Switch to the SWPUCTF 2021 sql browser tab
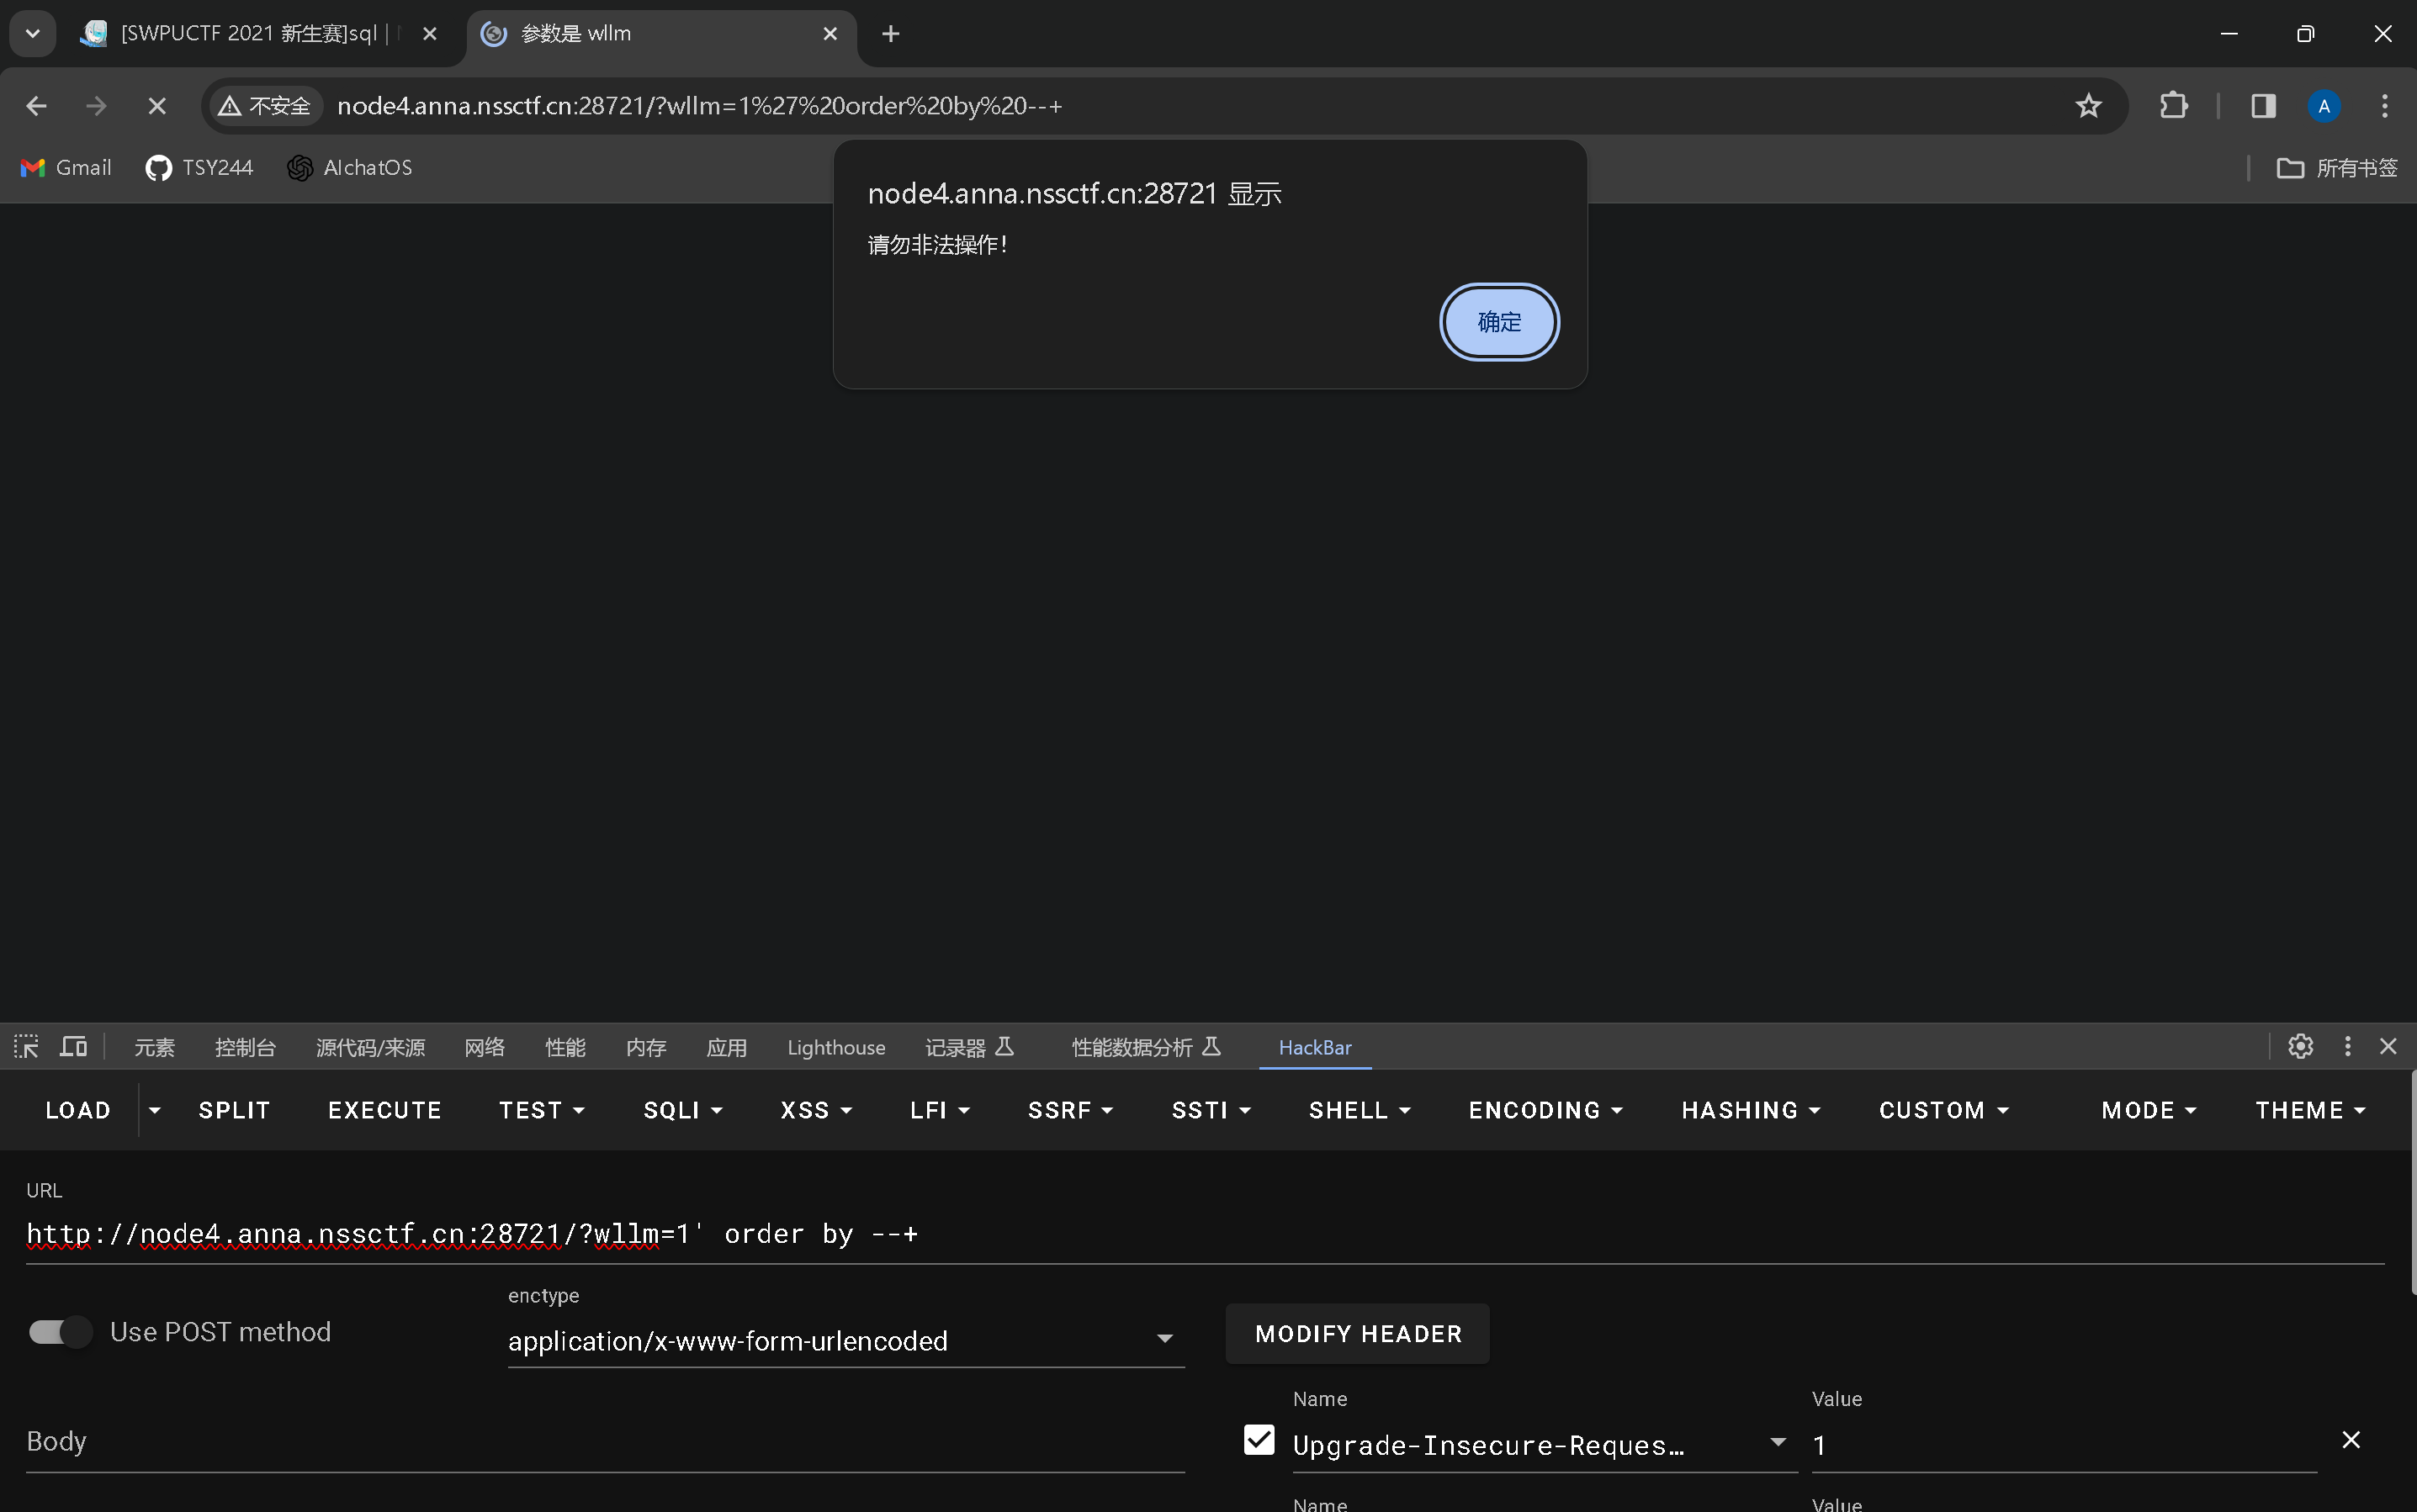This screenshot has height=1512, width=2417. click(x=248, y=34)
